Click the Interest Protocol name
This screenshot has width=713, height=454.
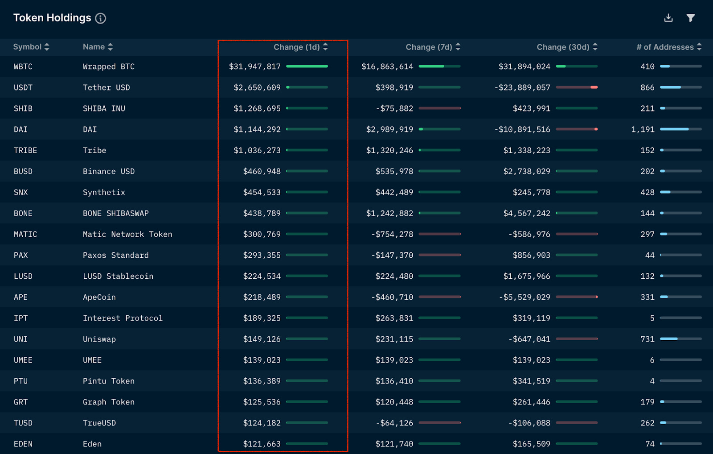(x=123, y=318)
